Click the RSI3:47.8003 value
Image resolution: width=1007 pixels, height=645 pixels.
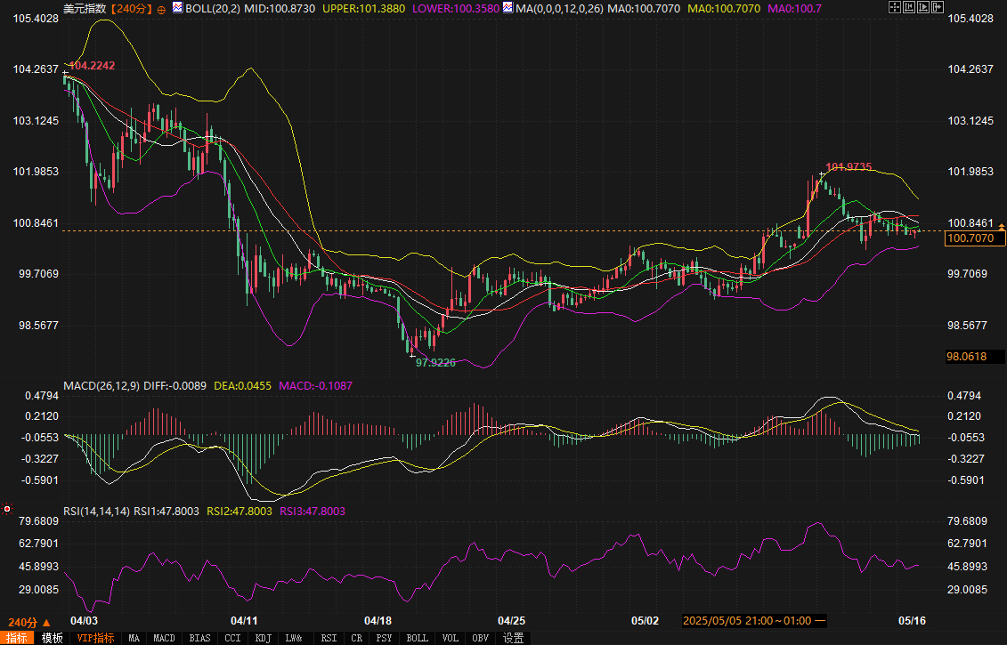[x=313, y=511]
